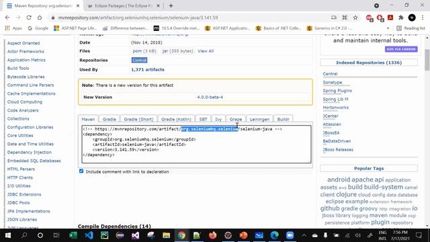Open Zoom from taskbar
The image size is (430, 242).
290,235
